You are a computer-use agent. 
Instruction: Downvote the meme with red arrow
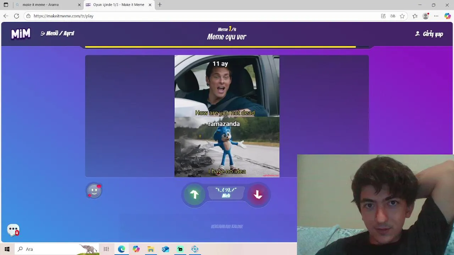coord(258,194)
